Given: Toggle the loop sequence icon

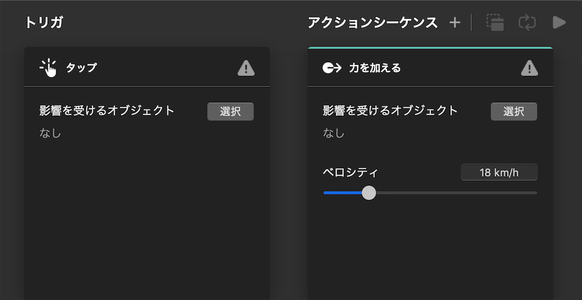Looking at the screenshot, I should (x=527, y=23).
